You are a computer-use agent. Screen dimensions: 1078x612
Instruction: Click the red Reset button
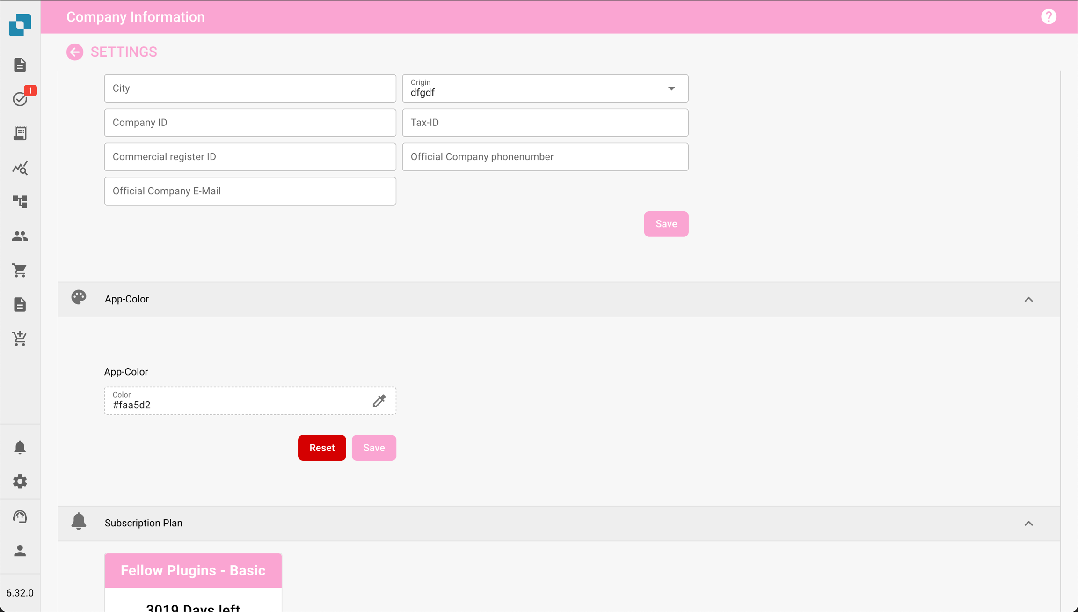pyautogui.click(x=322, y=448)
